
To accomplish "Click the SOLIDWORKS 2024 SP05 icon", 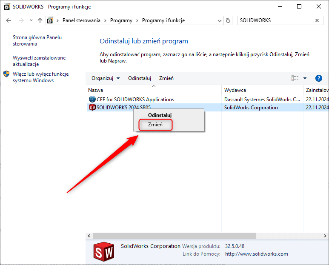I will click(x=92, y=107).
